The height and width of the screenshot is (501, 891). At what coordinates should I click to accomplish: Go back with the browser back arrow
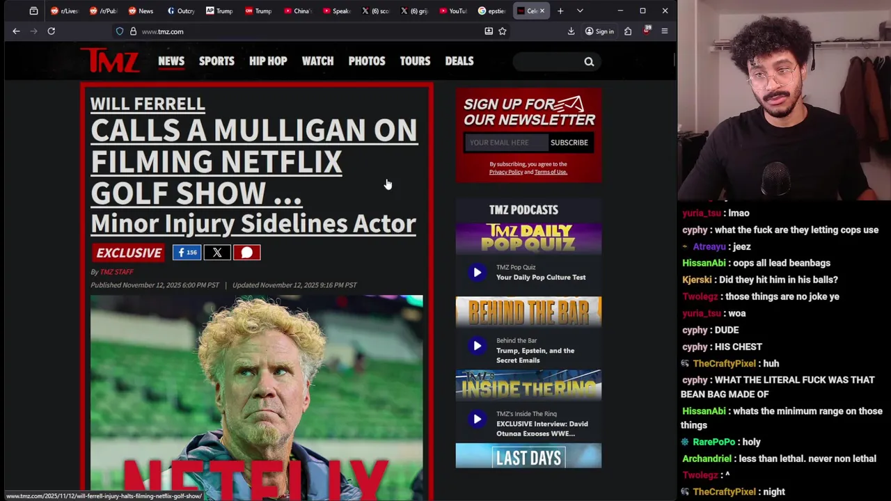coord(16,31)
